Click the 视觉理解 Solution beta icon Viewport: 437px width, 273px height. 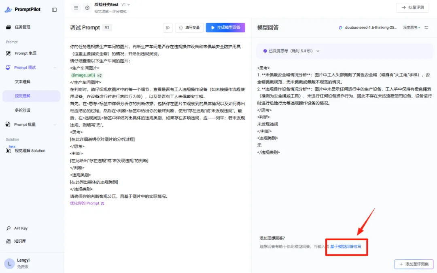(x=8, y=151)
